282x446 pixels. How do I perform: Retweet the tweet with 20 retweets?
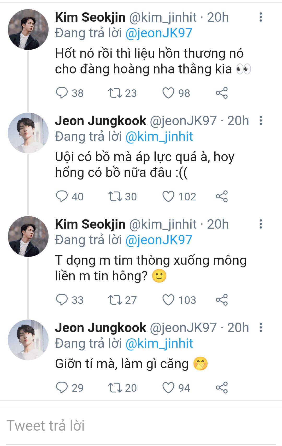[115, 388]
